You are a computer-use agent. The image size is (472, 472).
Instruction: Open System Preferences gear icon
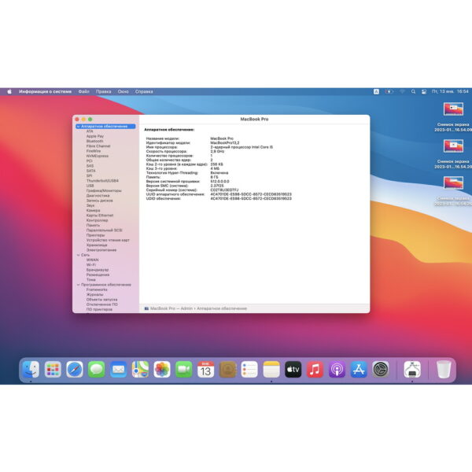click(x=381, y=370)
